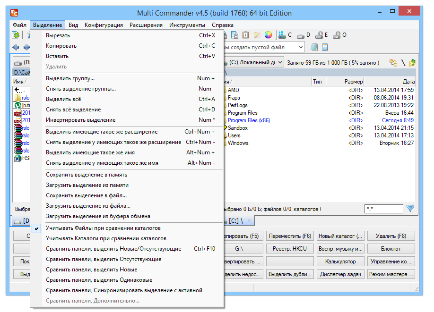The image size is (434, 312).
Task: Choose Сохранить выделение в память
Action: click(127, 175)
